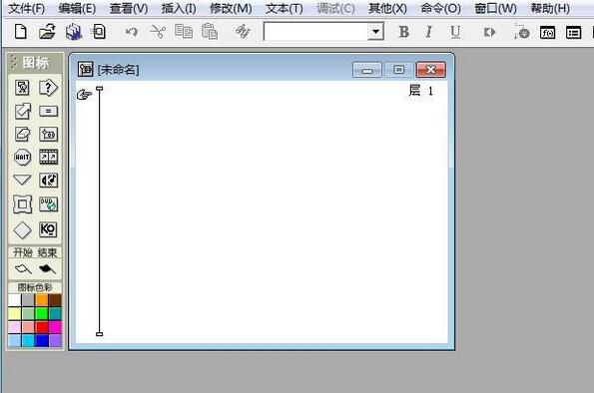Screen dimensions: 594x393
Task: Select the Decision diamond icon
Action: 22,229
